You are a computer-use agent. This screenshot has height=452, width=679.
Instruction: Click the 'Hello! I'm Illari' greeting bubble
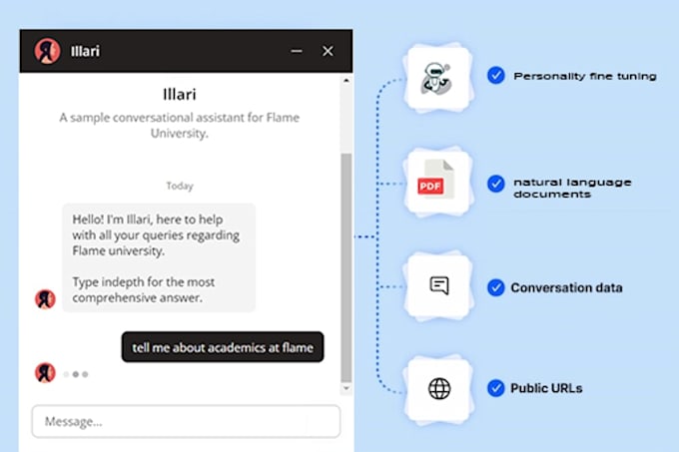click(159, 257)
